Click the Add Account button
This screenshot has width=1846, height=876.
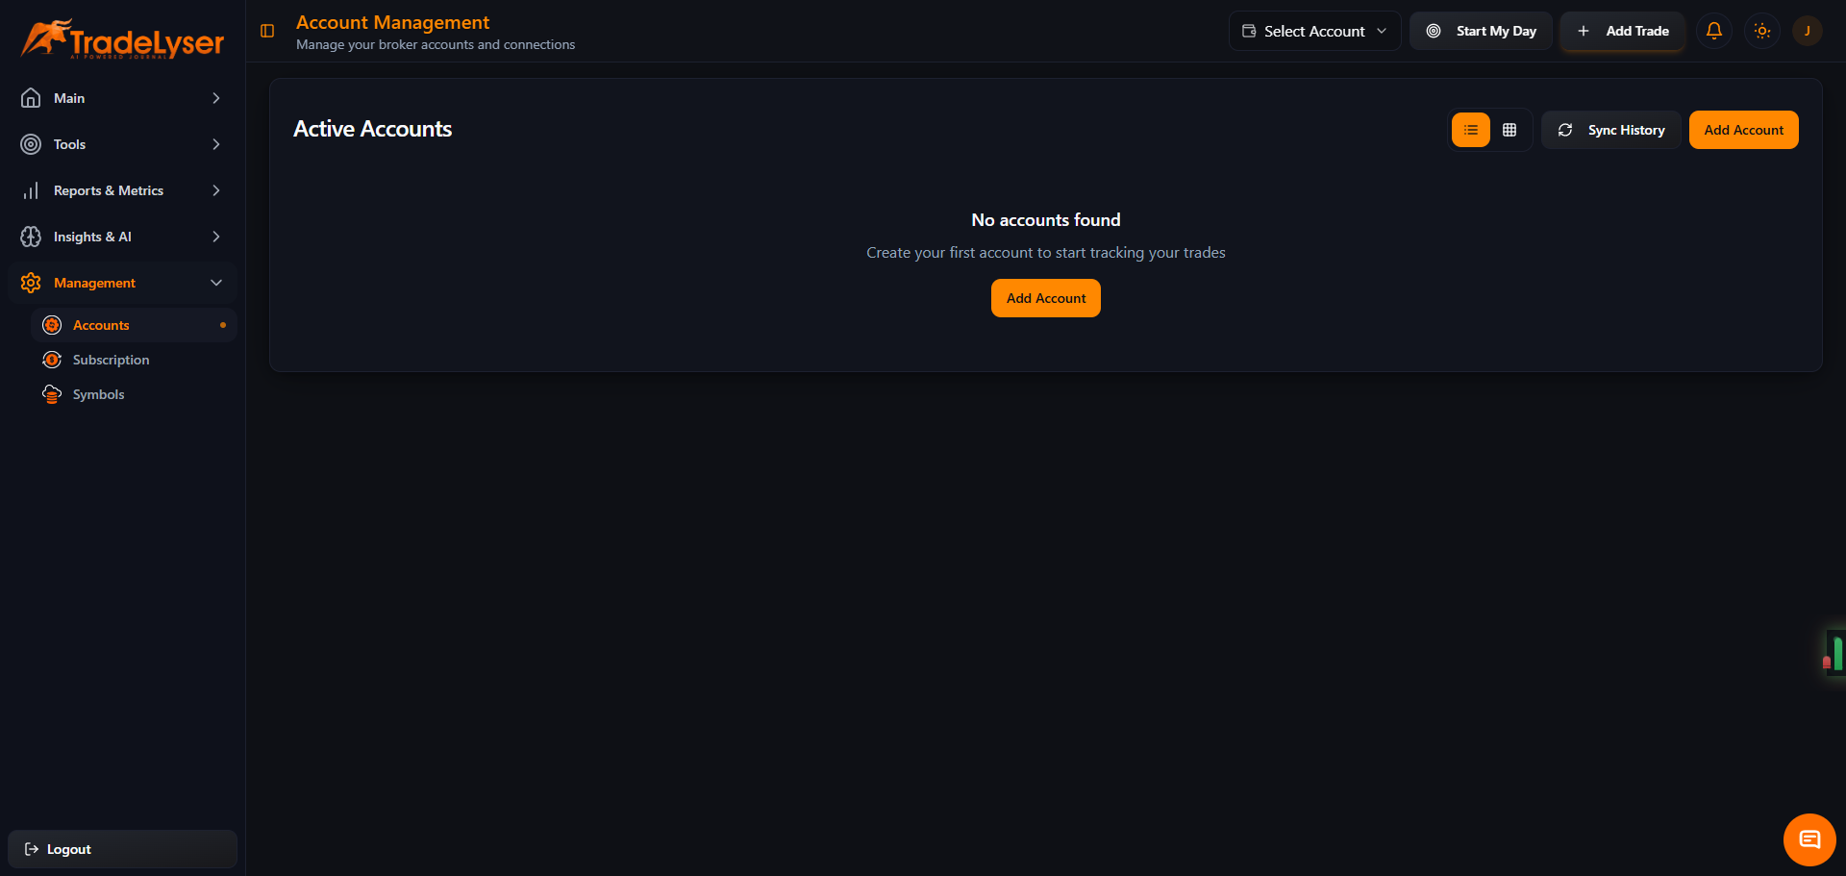1743,130
